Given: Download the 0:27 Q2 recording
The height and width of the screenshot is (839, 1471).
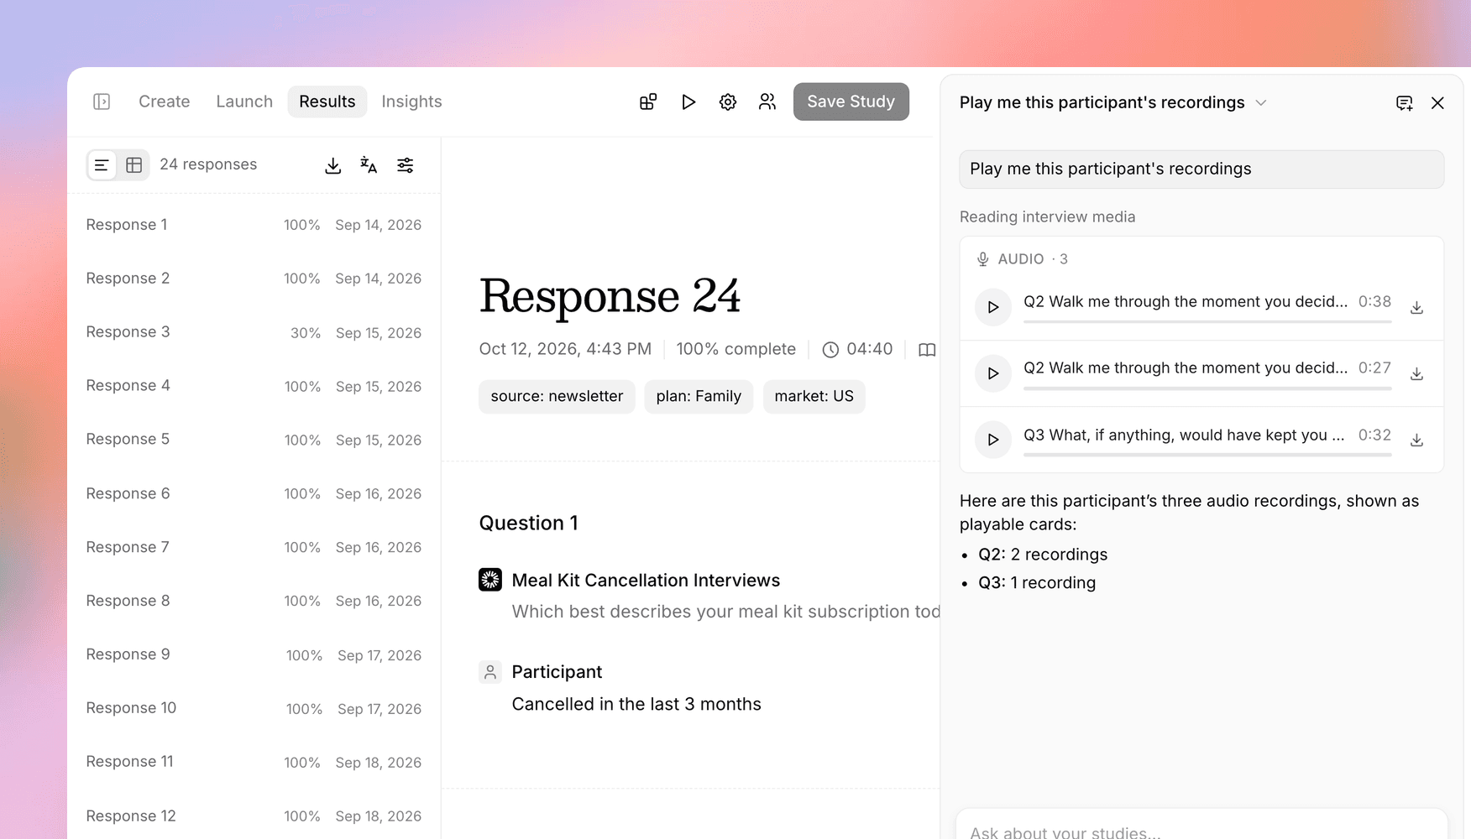Looking at the screenshot, I should coord(1416,374).
